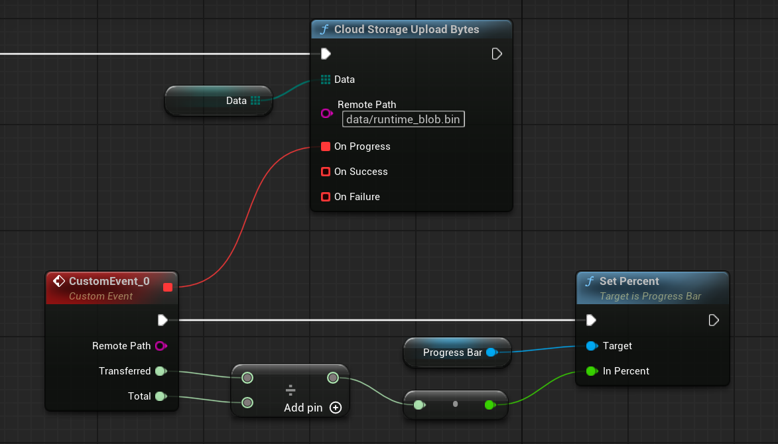Image resolution: width=778 pixels, height=444 pixels.
Task: Click the Transferred output pin
Action: 161,371
